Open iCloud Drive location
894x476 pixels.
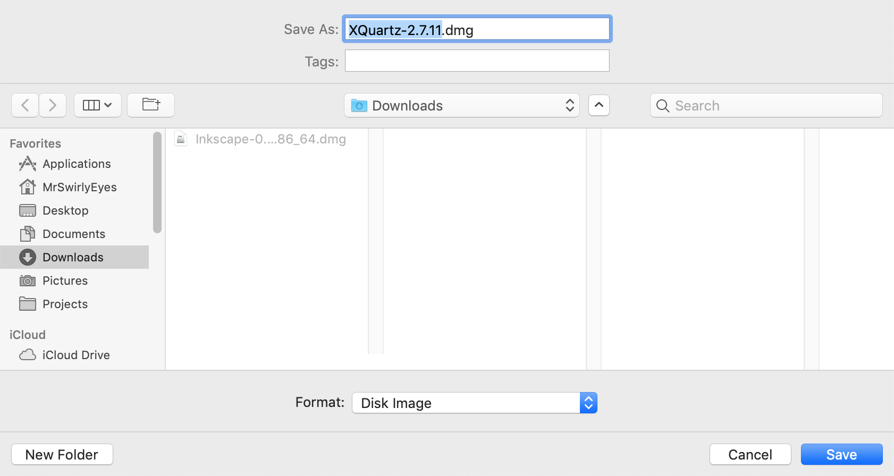(76, 355)
